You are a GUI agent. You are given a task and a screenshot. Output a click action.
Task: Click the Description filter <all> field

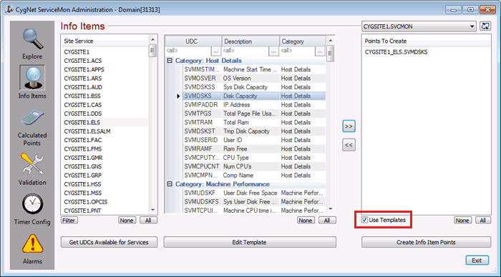[245, 51]
